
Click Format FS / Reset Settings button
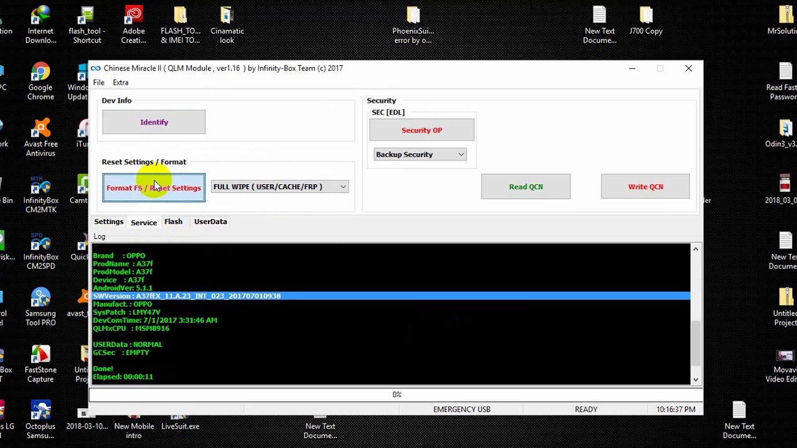coord(154,188)
